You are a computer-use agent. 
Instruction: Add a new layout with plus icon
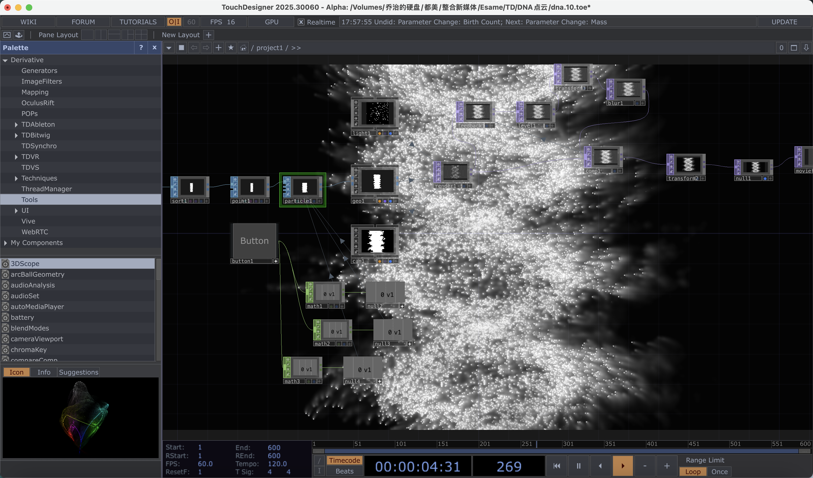209,34
